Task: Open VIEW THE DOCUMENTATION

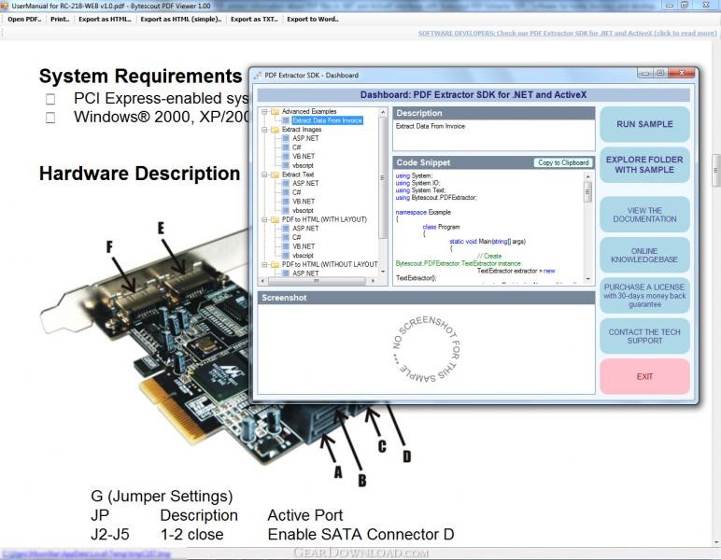Action: click(x=644, y=215)
